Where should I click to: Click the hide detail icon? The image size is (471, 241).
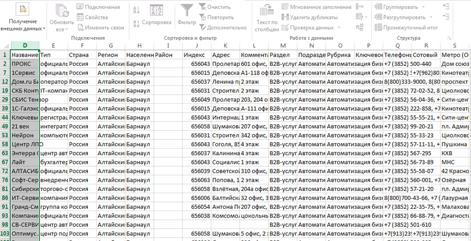tap(446, 16)
